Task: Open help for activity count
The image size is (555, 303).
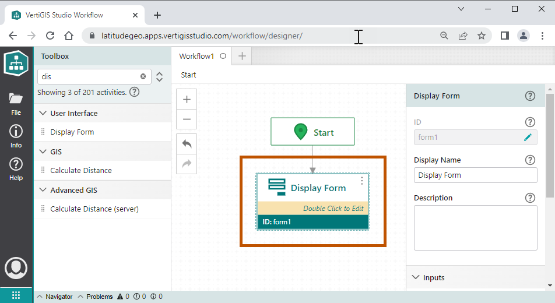Action: 135,92
